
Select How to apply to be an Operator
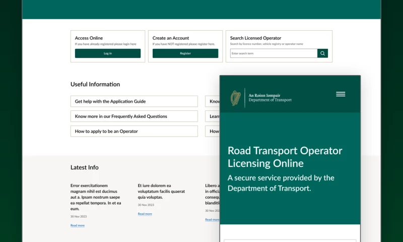click(x=134, y=132)
